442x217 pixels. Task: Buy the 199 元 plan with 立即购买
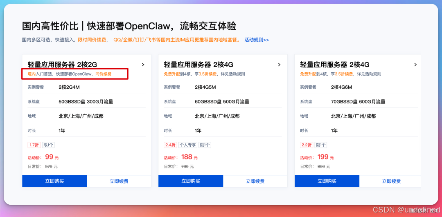[327, 181]
